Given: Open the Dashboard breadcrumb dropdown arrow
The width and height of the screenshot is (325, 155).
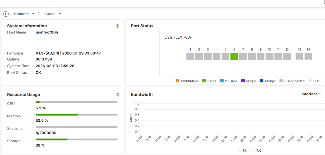Looking at the screenshot, I should (33, 14).
